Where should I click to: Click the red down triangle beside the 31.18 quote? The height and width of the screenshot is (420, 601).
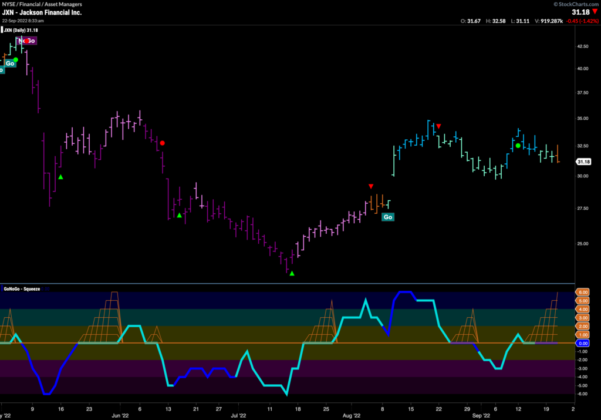point(594,11)
